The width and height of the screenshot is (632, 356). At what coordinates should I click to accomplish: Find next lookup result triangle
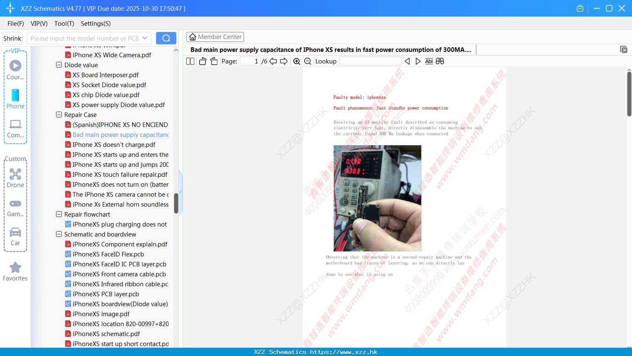click(x=418, y=61)
